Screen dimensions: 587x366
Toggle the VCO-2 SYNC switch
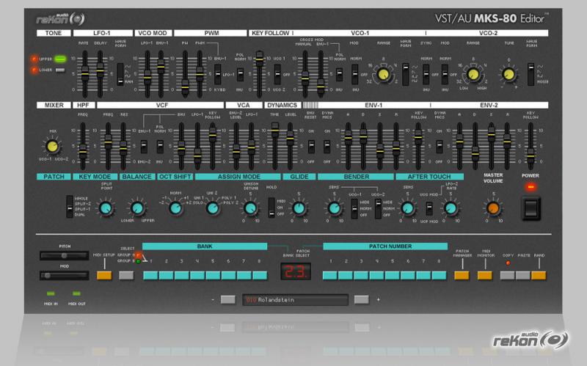426,74
